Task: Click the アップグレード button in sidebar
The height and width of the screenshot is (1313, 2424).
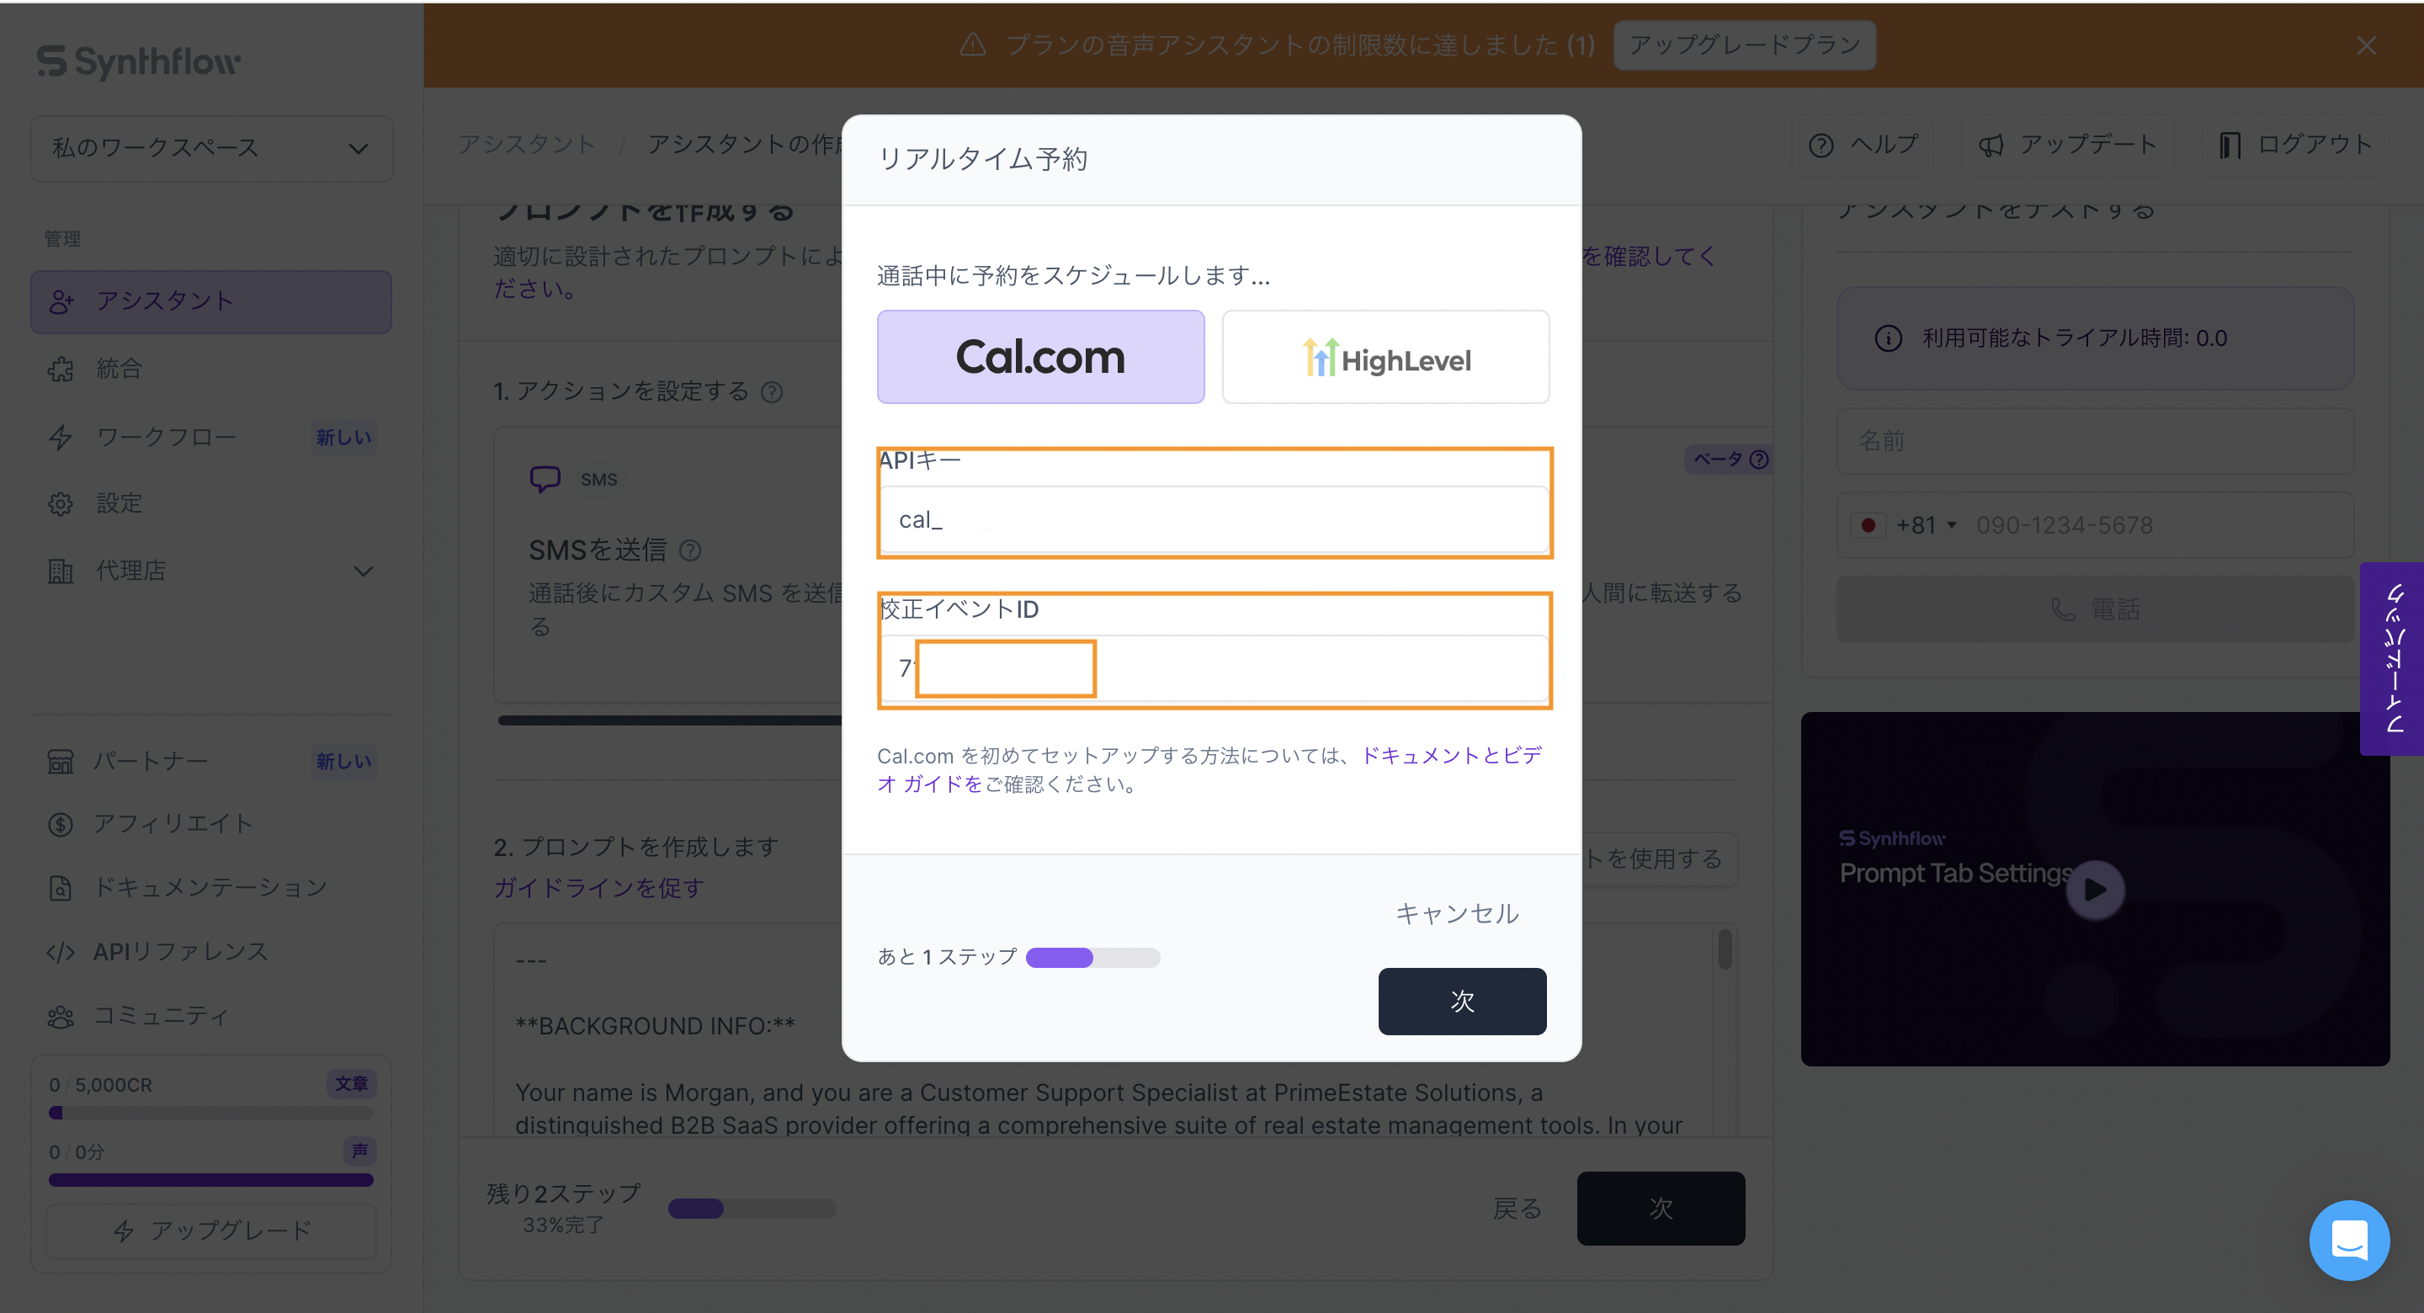Action: click(x=212, y=1231)
